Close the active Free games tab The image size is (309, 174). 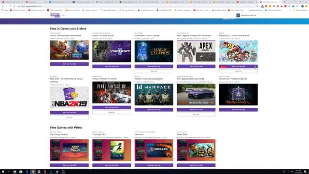[280, 2]
